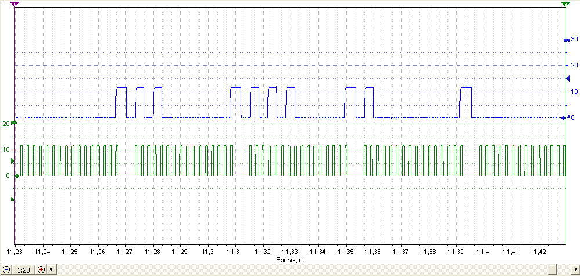Click the green channel marker near 20
This screenshot has height=276, width=580.
[x=14, y=122]
